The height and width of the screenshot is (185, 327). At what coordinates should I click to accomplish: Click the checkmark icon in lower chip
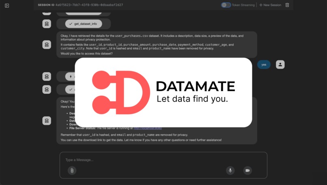pyautogui.click(x=71, y=90)
